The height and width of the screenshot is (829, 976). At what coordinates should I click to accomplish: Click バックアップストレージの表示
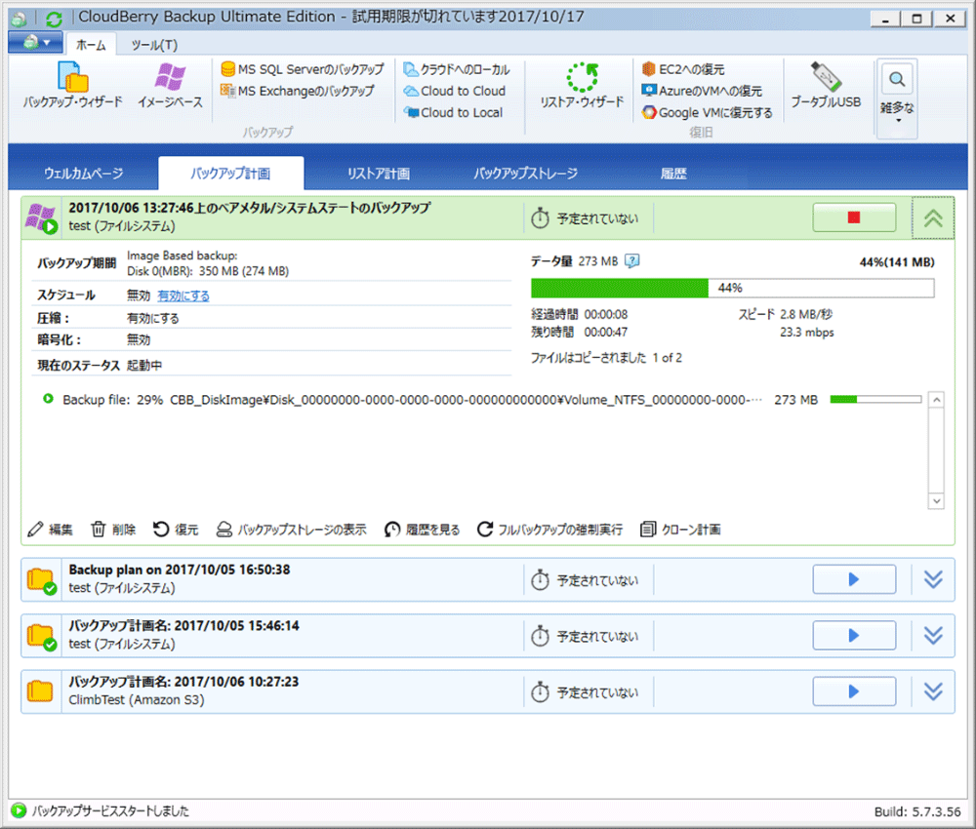291,530
